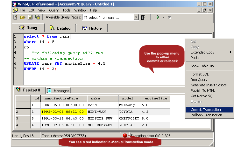Place cursor in the UPDATE cars SET line

click(65, 63)
